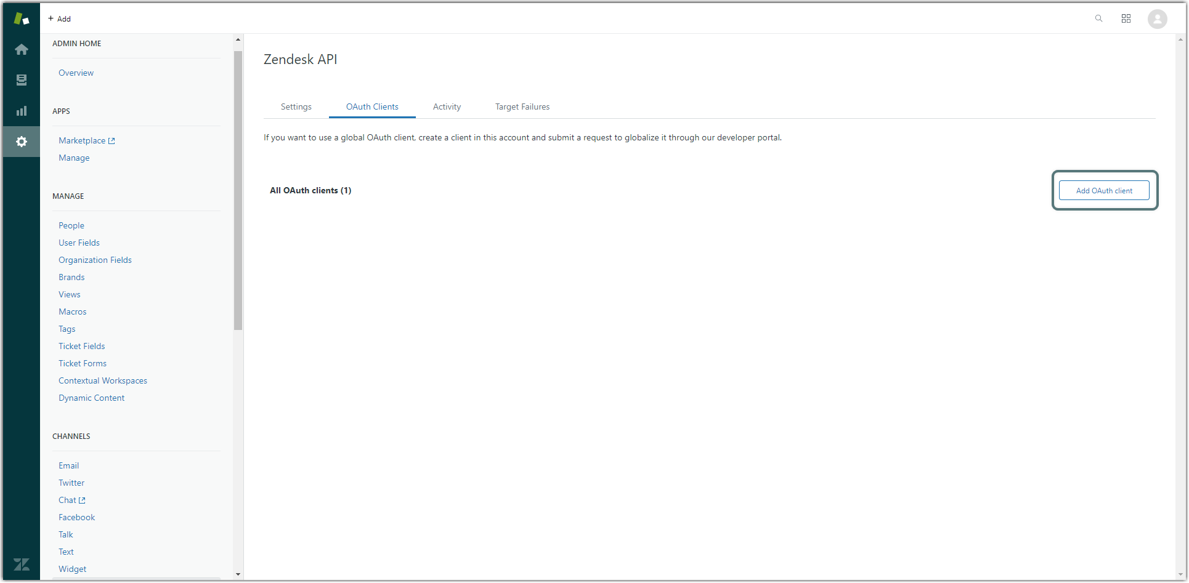
Task: Switch to the Settings tab
Action: tap(296, 107)
